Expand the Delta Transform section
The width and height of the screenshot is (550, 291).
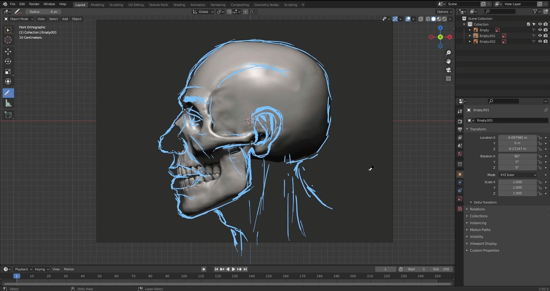(484, 202)
